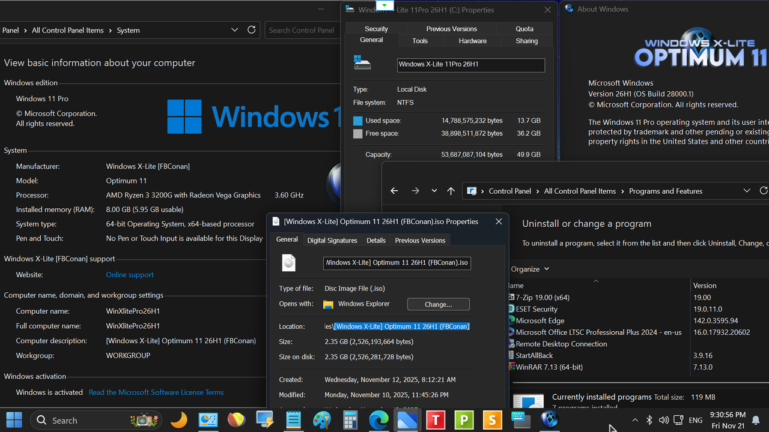Viewport: 769px width, 432px height.
Task: Launch Paint from the taskbar
Action: 322,420
